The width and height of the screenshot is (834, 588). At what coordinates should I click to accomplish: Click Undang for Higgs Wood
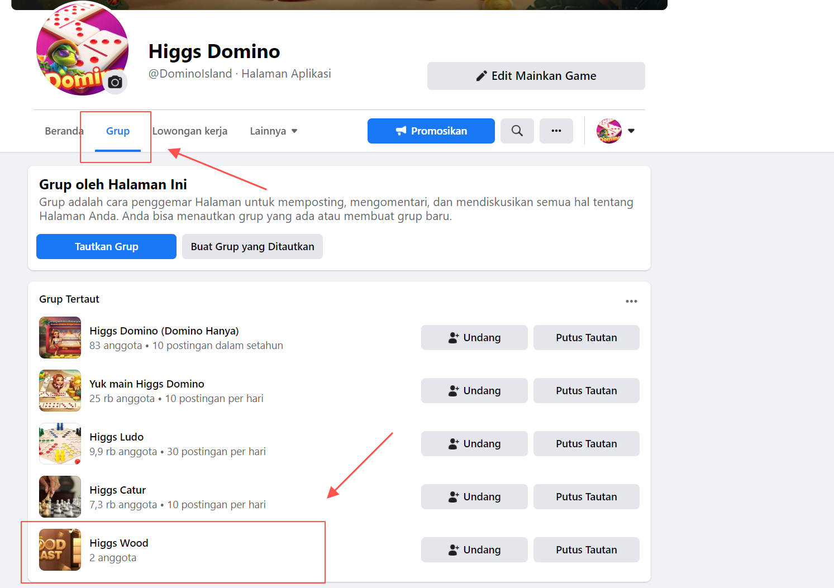[x=474, y=550]
